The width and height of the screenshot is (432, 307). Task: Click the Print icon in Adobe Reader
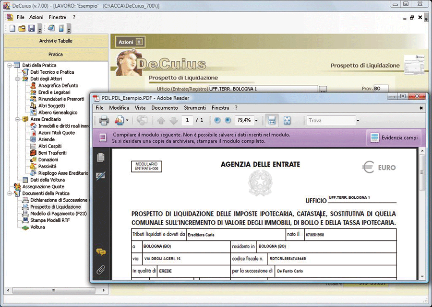104,120
